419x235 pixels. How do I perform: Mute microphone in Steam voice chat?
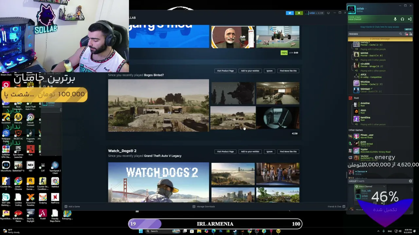395,19
